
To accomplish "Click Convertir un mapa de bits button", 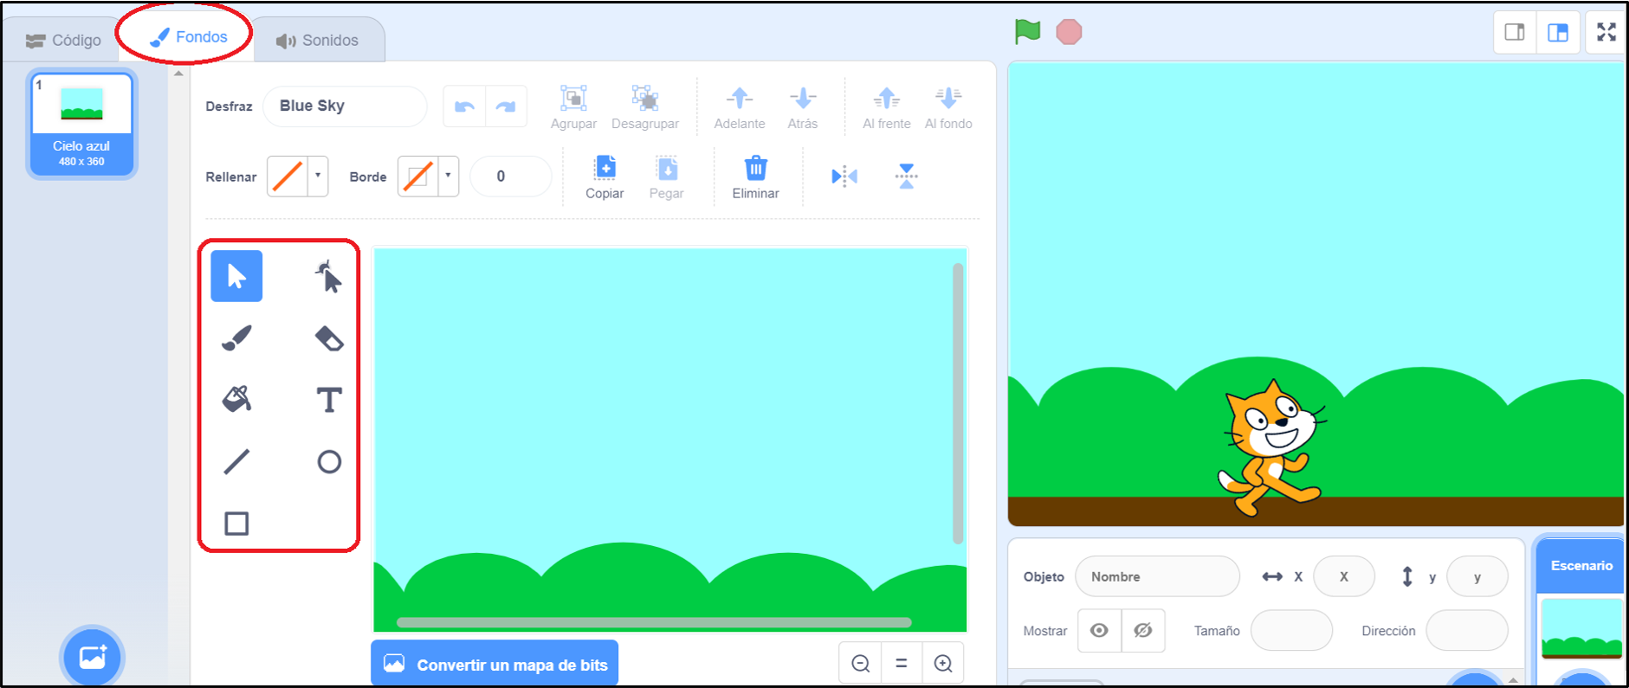I will point(495,664).
